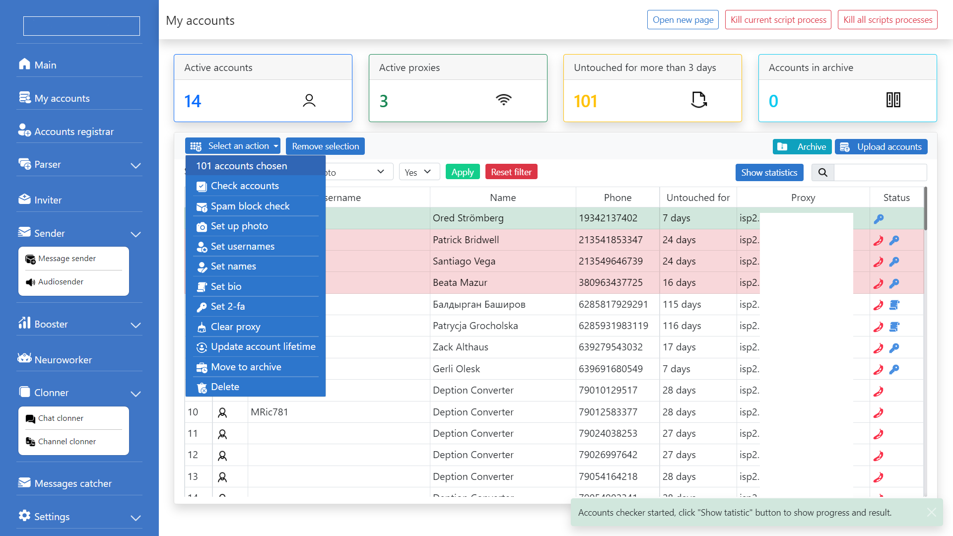Click the red spam-block icon for Patrick Bridwell

tap(879, 241)
